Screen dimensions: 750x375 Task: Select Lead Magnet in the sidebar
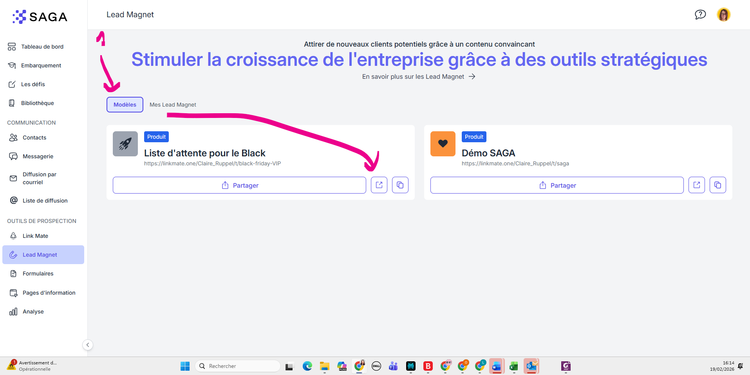pyautogui.click(x=43, y=255)
